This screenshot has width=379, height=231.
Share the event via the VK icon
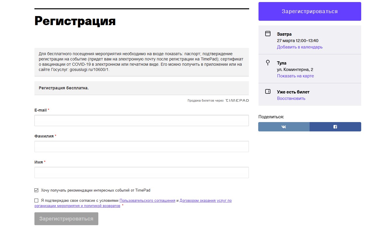284,127
